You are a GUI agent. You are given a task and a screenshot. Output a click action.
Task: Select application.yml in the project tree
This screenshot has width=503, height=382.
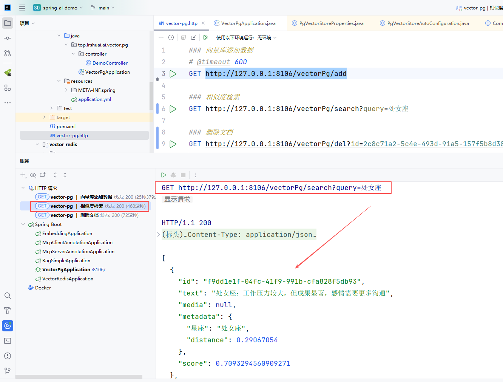click(x=94, y=99)
